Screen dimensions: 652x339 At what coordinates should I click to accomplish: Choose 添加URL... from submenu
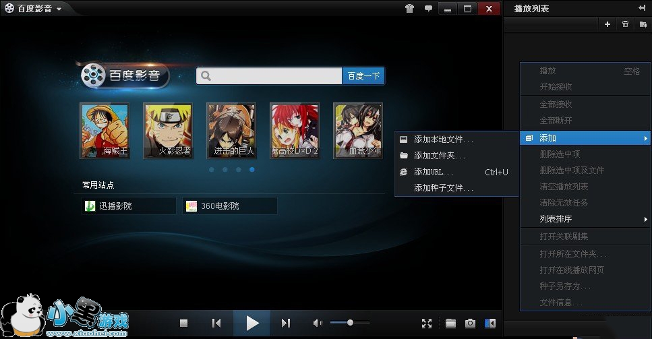[456, 172]
